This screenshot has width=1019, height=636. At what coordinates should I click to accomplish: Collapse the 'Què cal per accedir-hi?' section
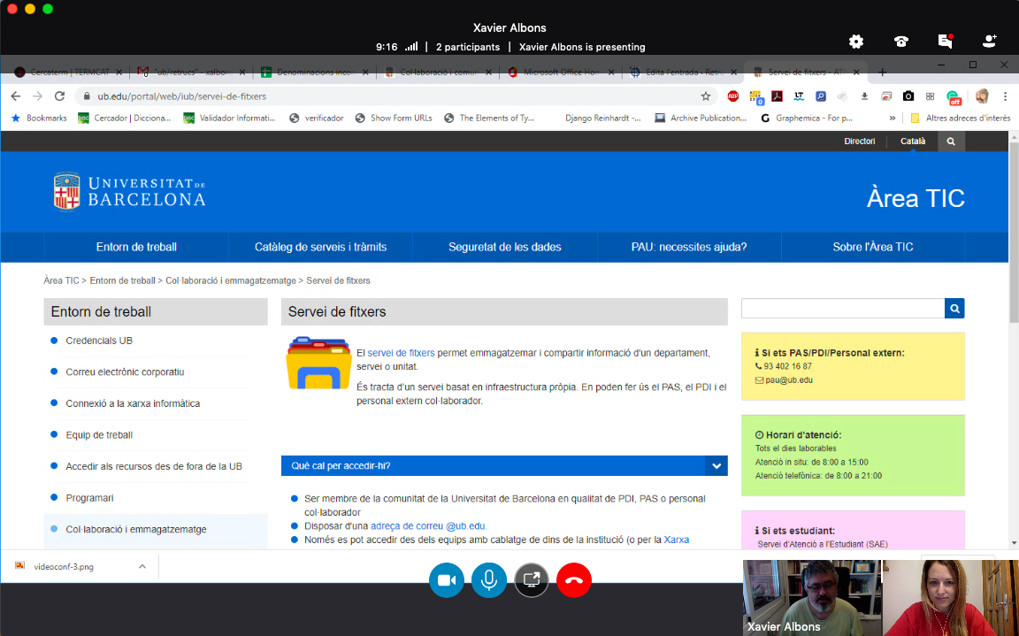(716, 466)
